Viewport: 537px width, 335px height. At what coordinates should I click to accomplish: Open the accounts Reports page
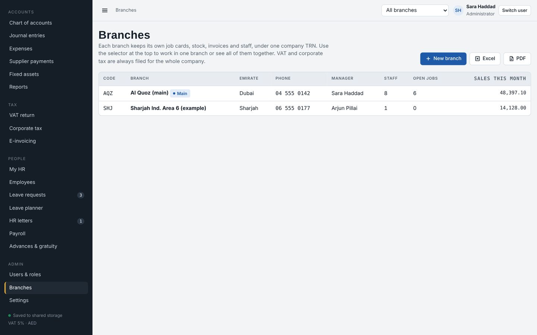coord(46,87)
